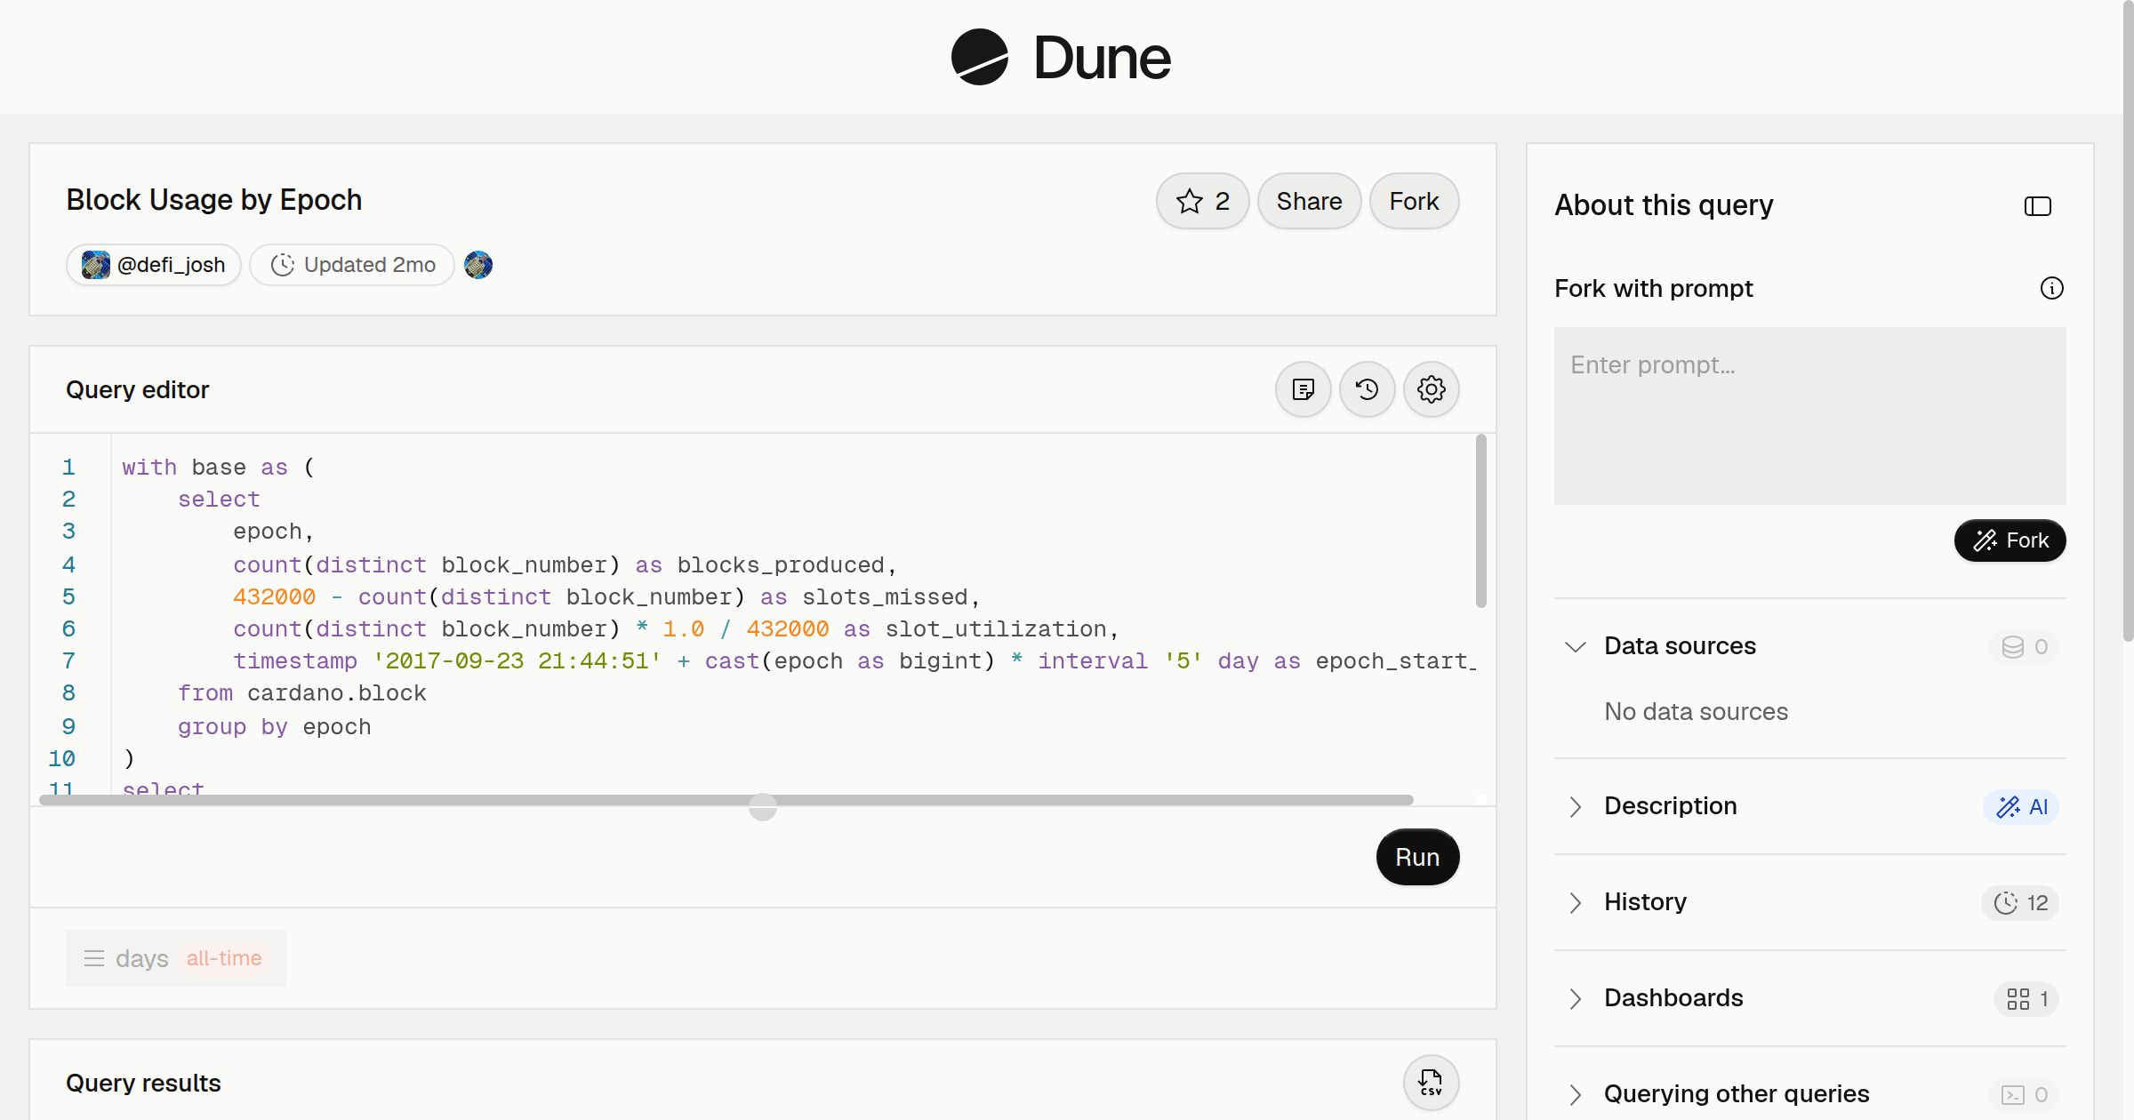Collapse the Data sources section
2134x1120 pixels.
pyautogui.click(x=1576, y=646)
